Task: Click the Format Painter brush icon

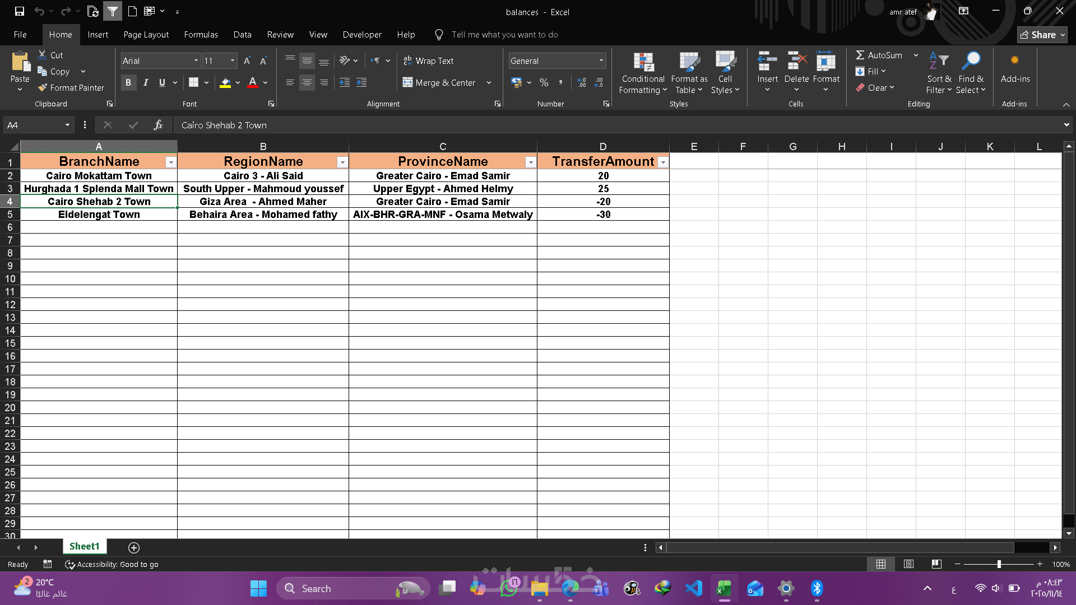Action: [x=43, y=87]
